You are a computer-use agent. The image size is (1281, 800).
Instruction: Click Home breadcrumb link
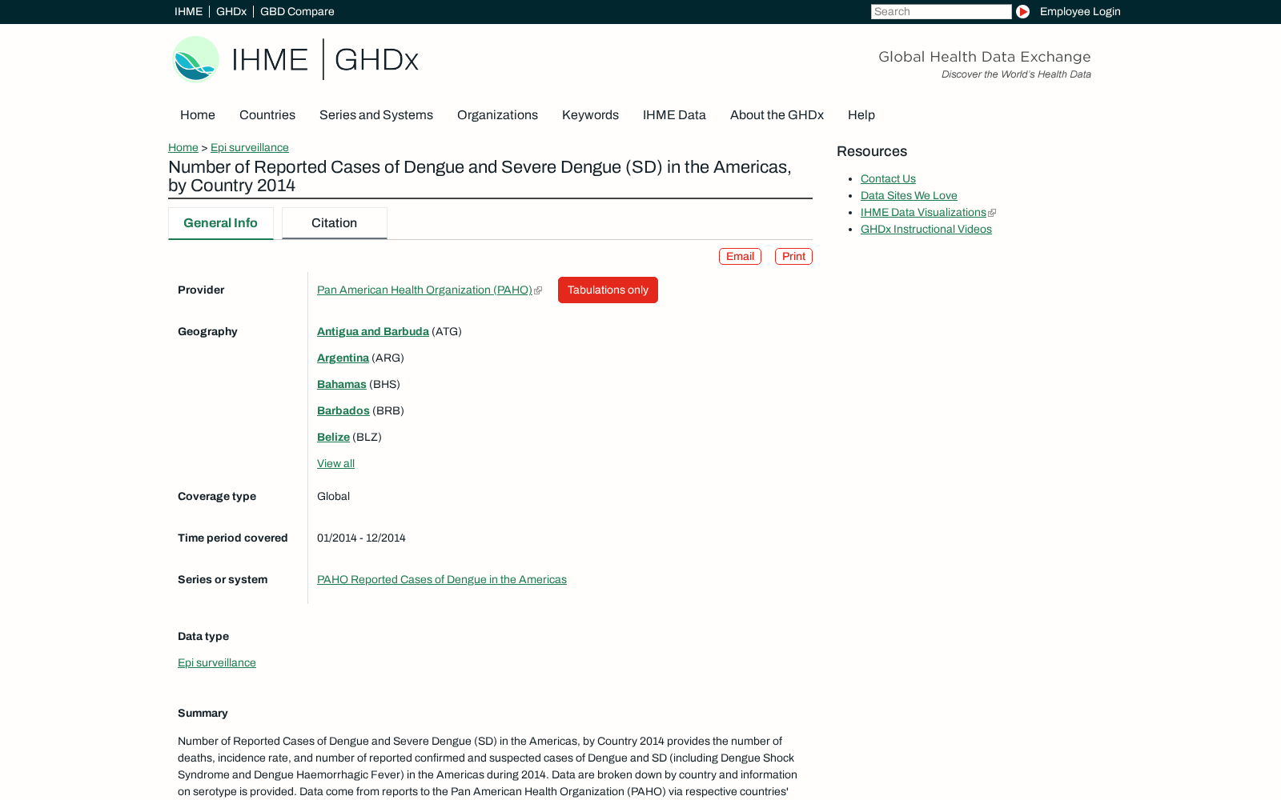(x=183, y=147)
